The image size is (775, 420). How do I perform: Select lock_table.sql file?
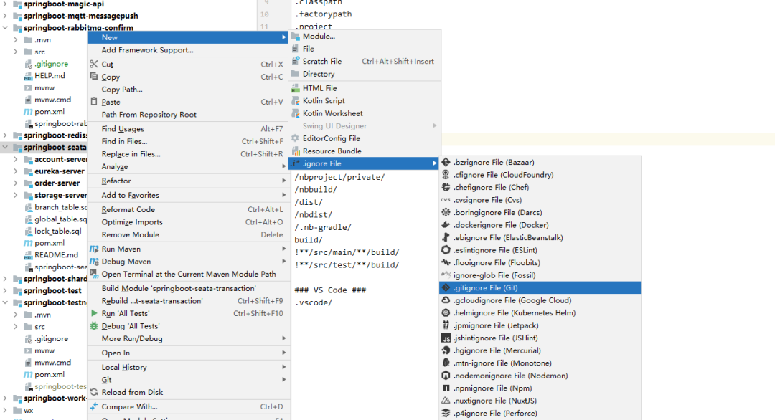coord(58,231)
